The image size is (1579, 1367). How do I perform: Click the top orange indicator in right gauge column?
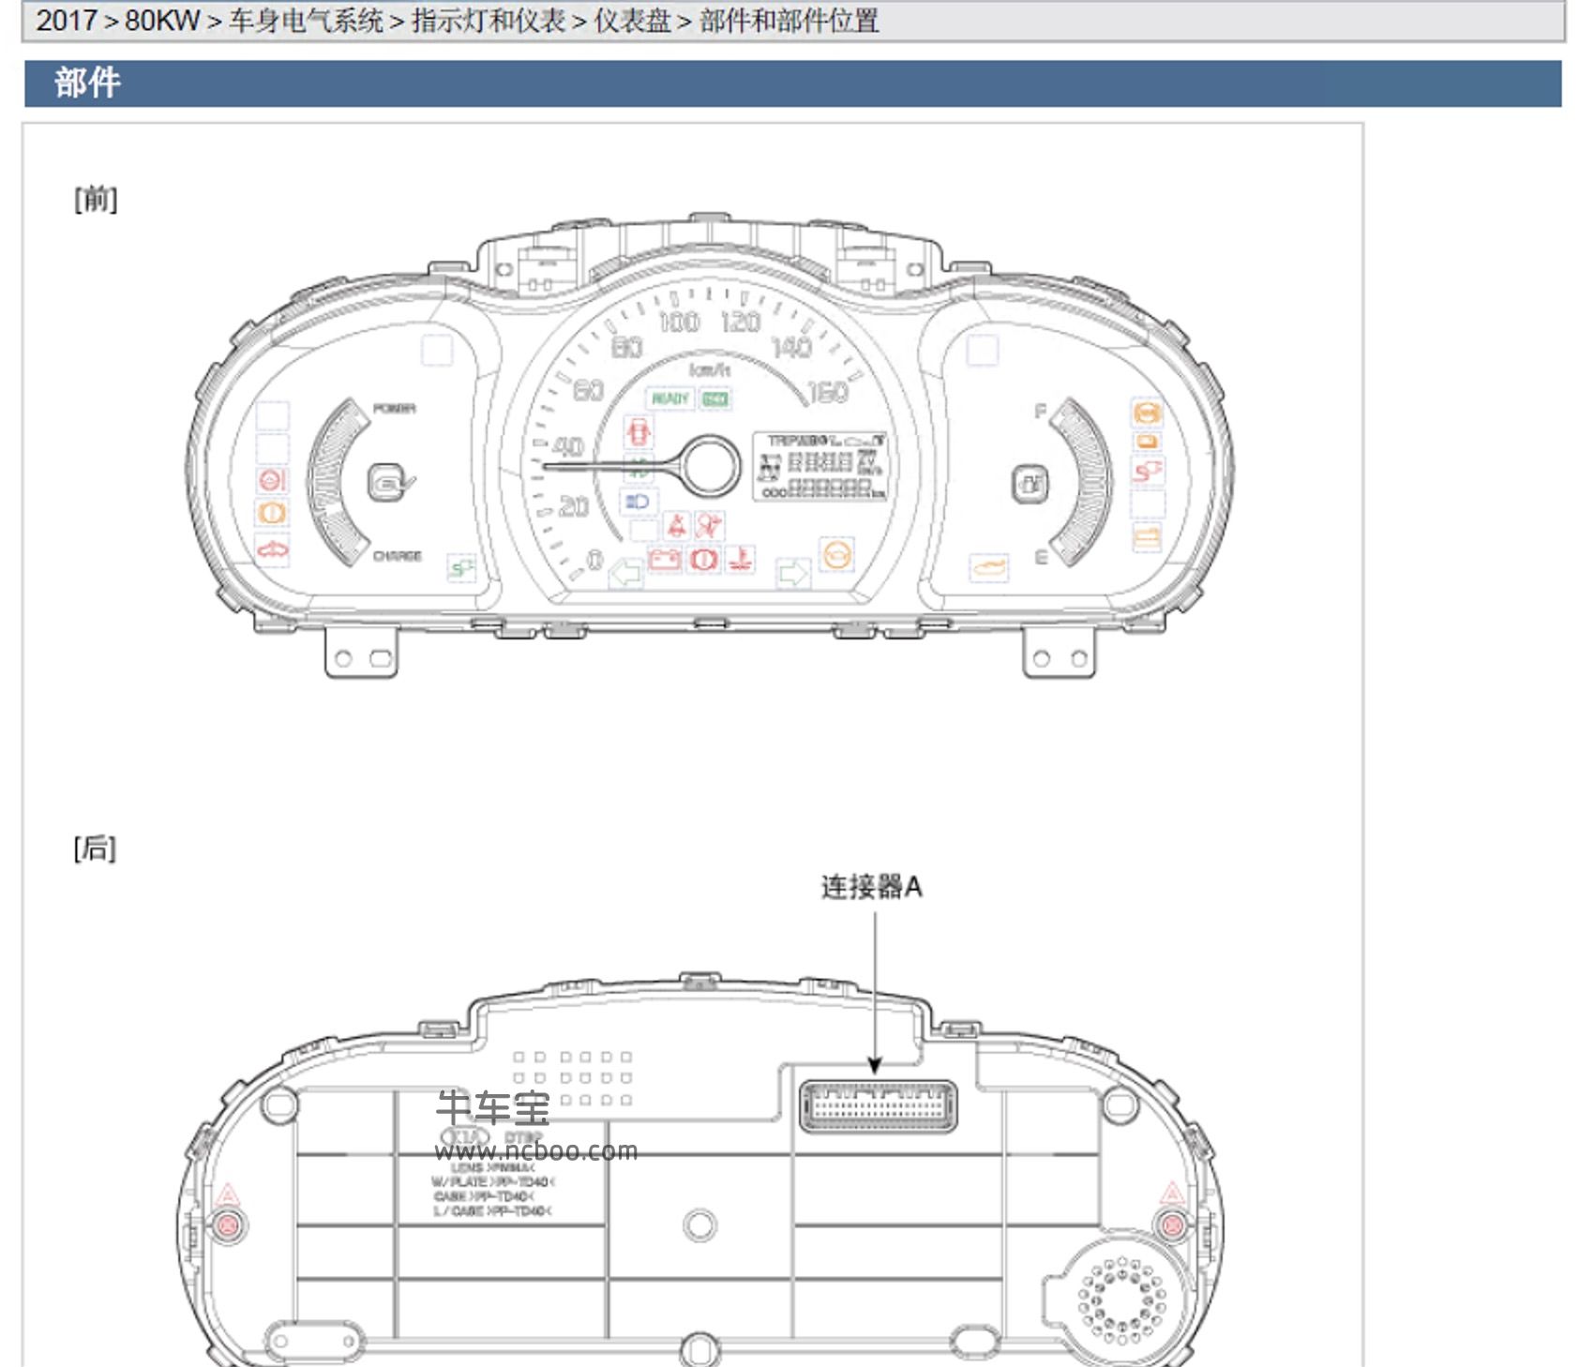[x=1147, y=413]
